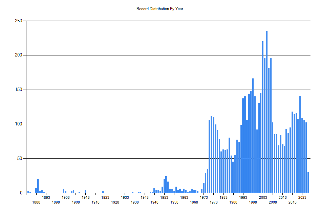Select the 1953 x-axis year label
The height and width of the screenshot is (213, 320).
tap(164, 197)
